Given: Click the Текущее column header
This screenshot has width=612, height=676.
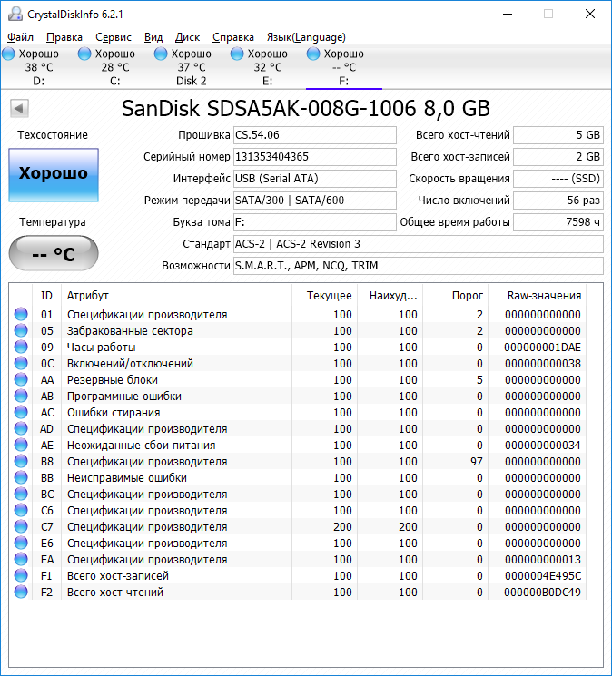Looking at the screenshot, I should tap(325, 295).
